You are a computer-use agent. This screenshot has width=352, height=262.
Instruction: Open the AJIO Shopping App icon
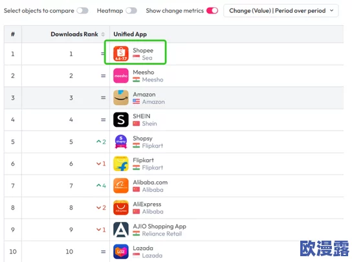pyautogui.click(x=121, y=230)
